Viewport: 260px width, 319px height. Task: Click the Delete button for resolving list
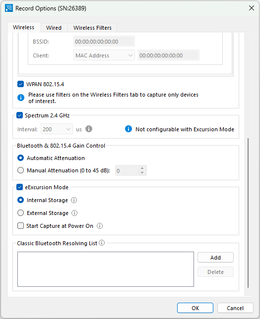coord(215,272)
